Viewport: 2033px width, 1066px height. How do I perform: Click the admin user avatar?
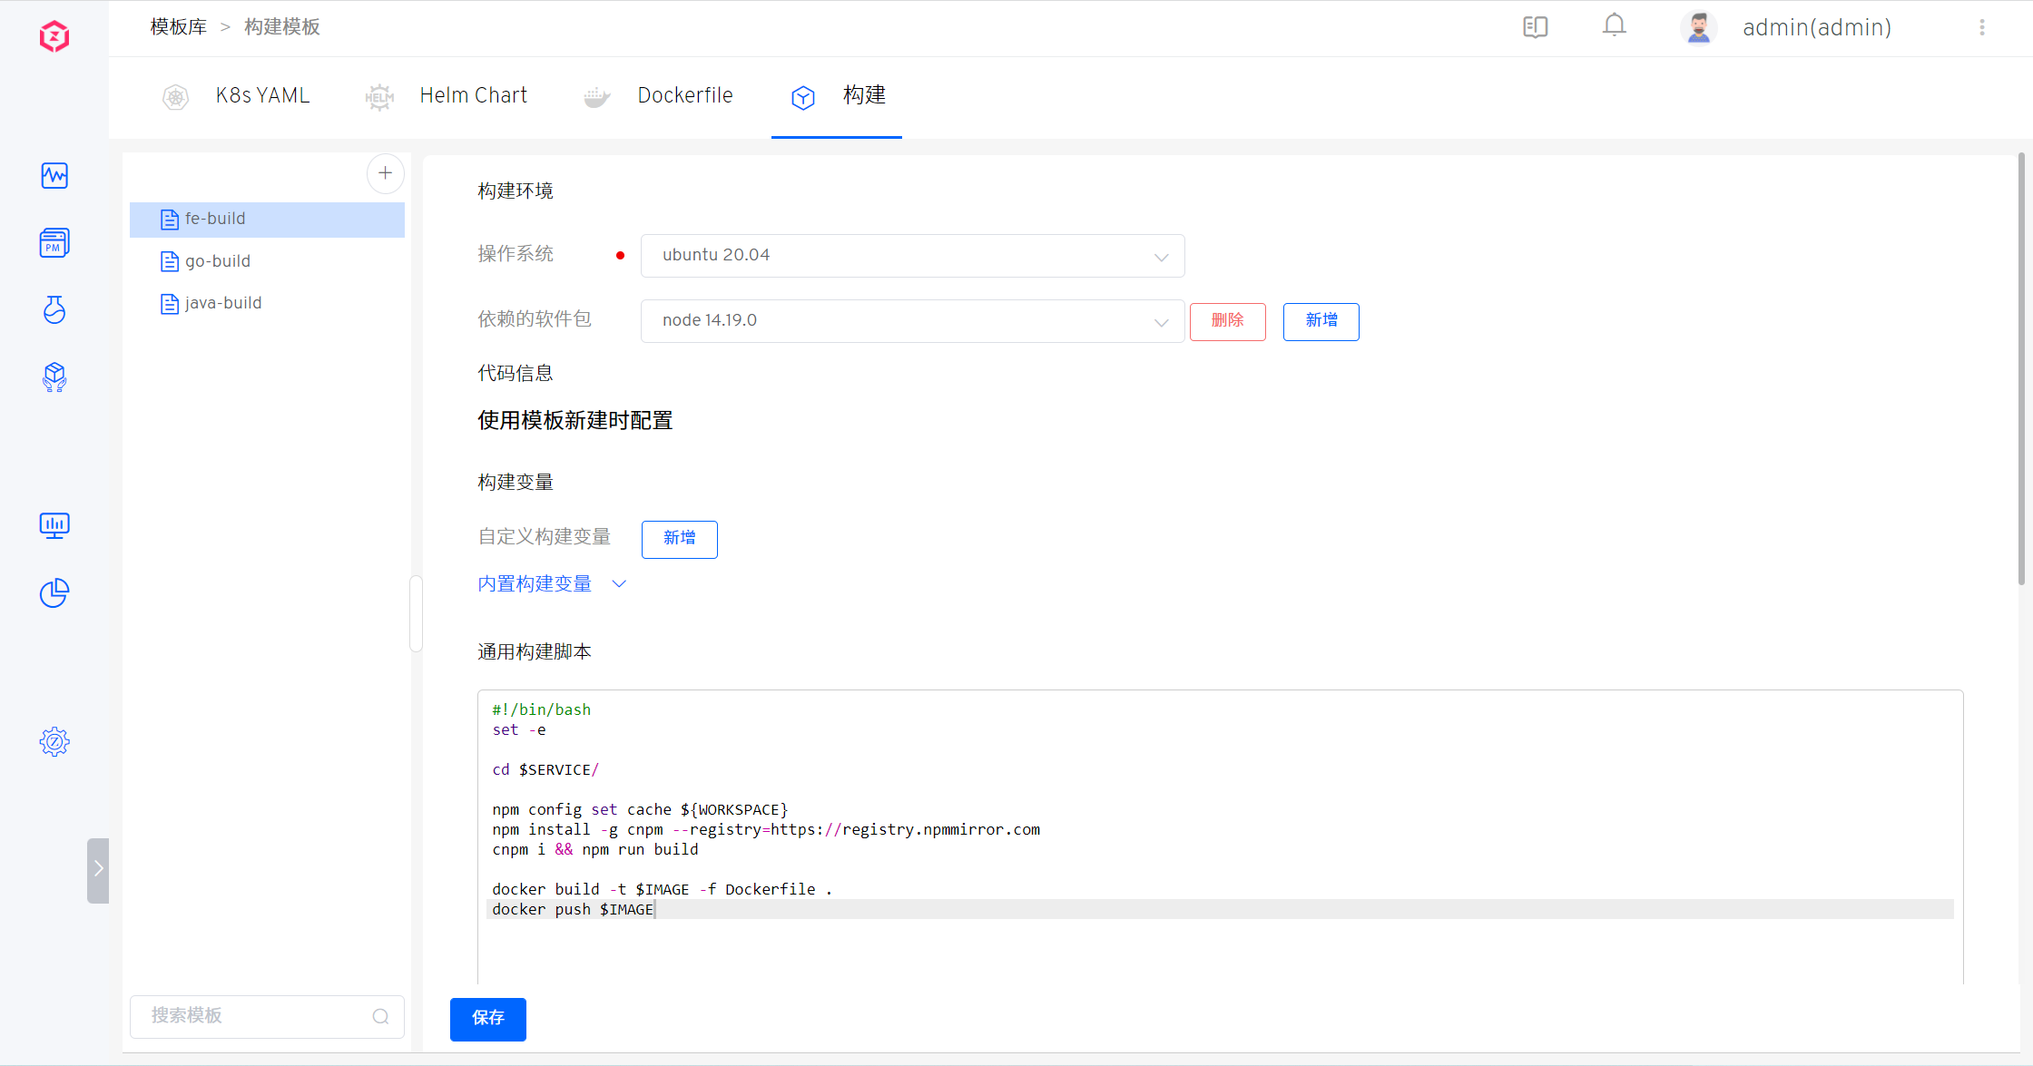coord(1698,27)
